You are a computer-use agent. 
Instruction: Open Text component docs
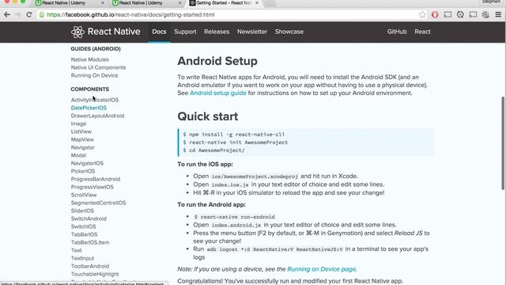point(76,250)
